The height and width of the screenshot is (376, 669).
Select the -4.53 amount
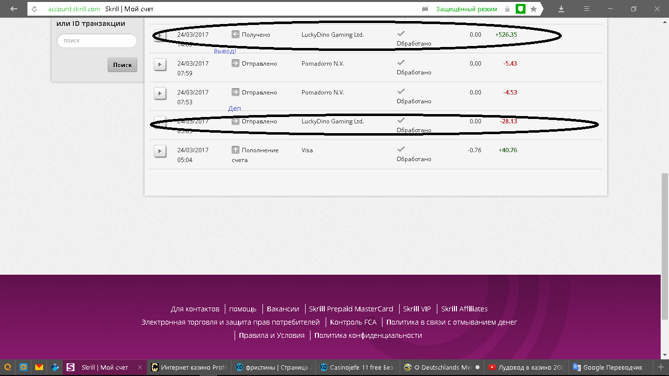[510, 92]
